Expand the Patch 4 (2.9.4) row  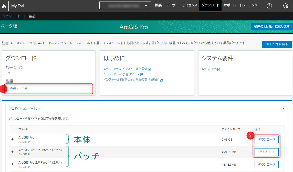click(x=13, y=164)
